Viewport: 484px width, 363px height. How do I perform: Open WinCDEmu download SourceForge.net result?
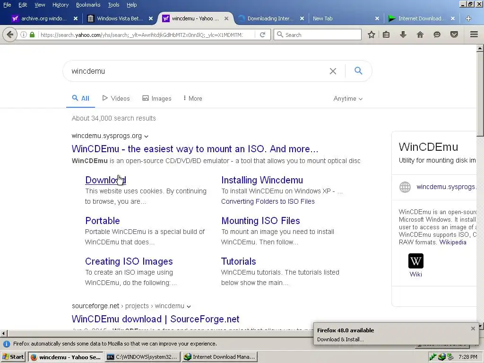156,319
